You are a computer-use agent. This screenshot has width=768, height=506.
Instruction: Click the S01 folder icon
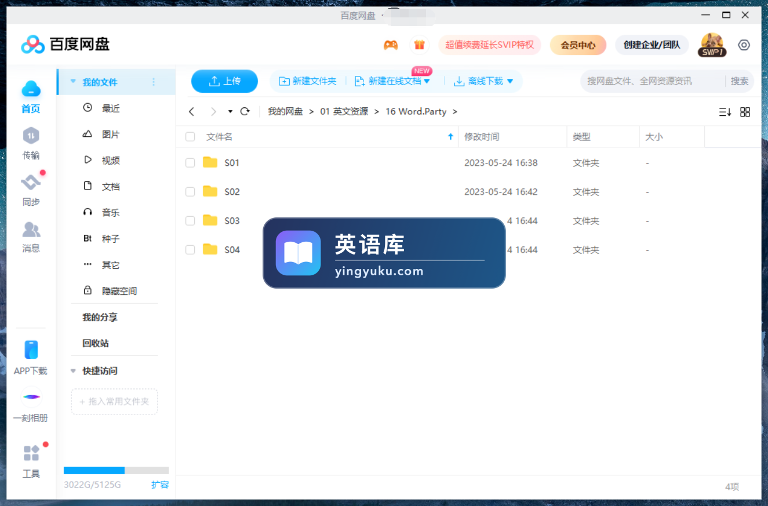coord(210,162)
